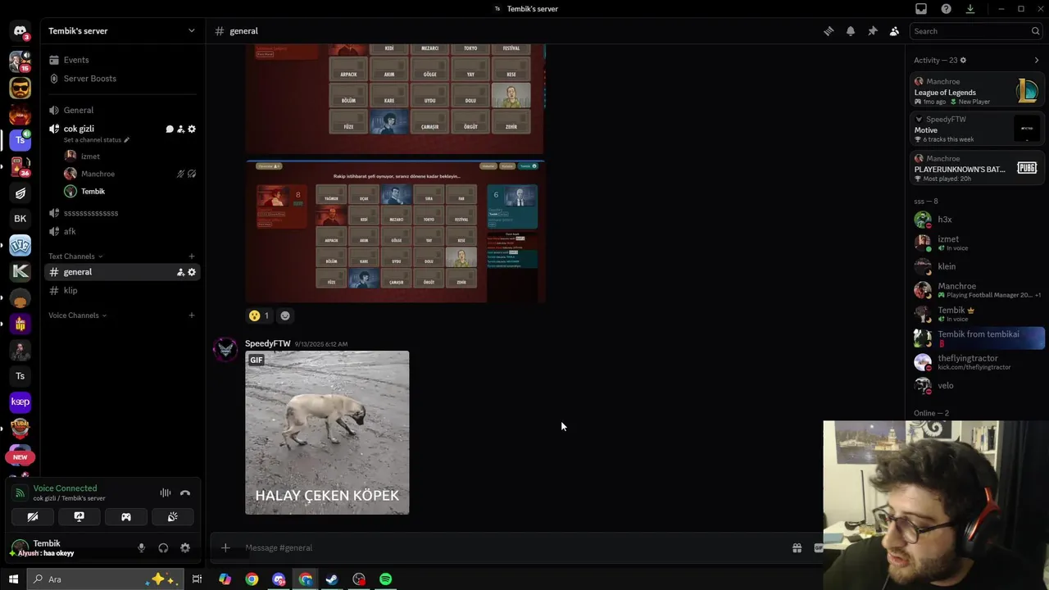Open SpeedyFTW Motive activity card
The width and height of the screenshot is (1049, 590).
coord(977,129)
